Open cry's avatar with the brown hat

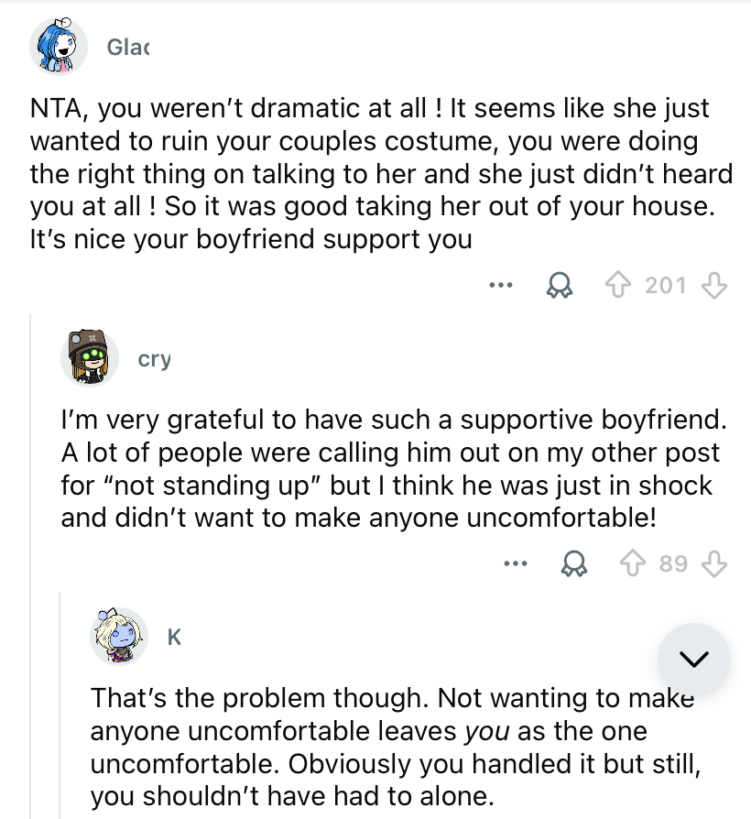[x=89, y=359]
